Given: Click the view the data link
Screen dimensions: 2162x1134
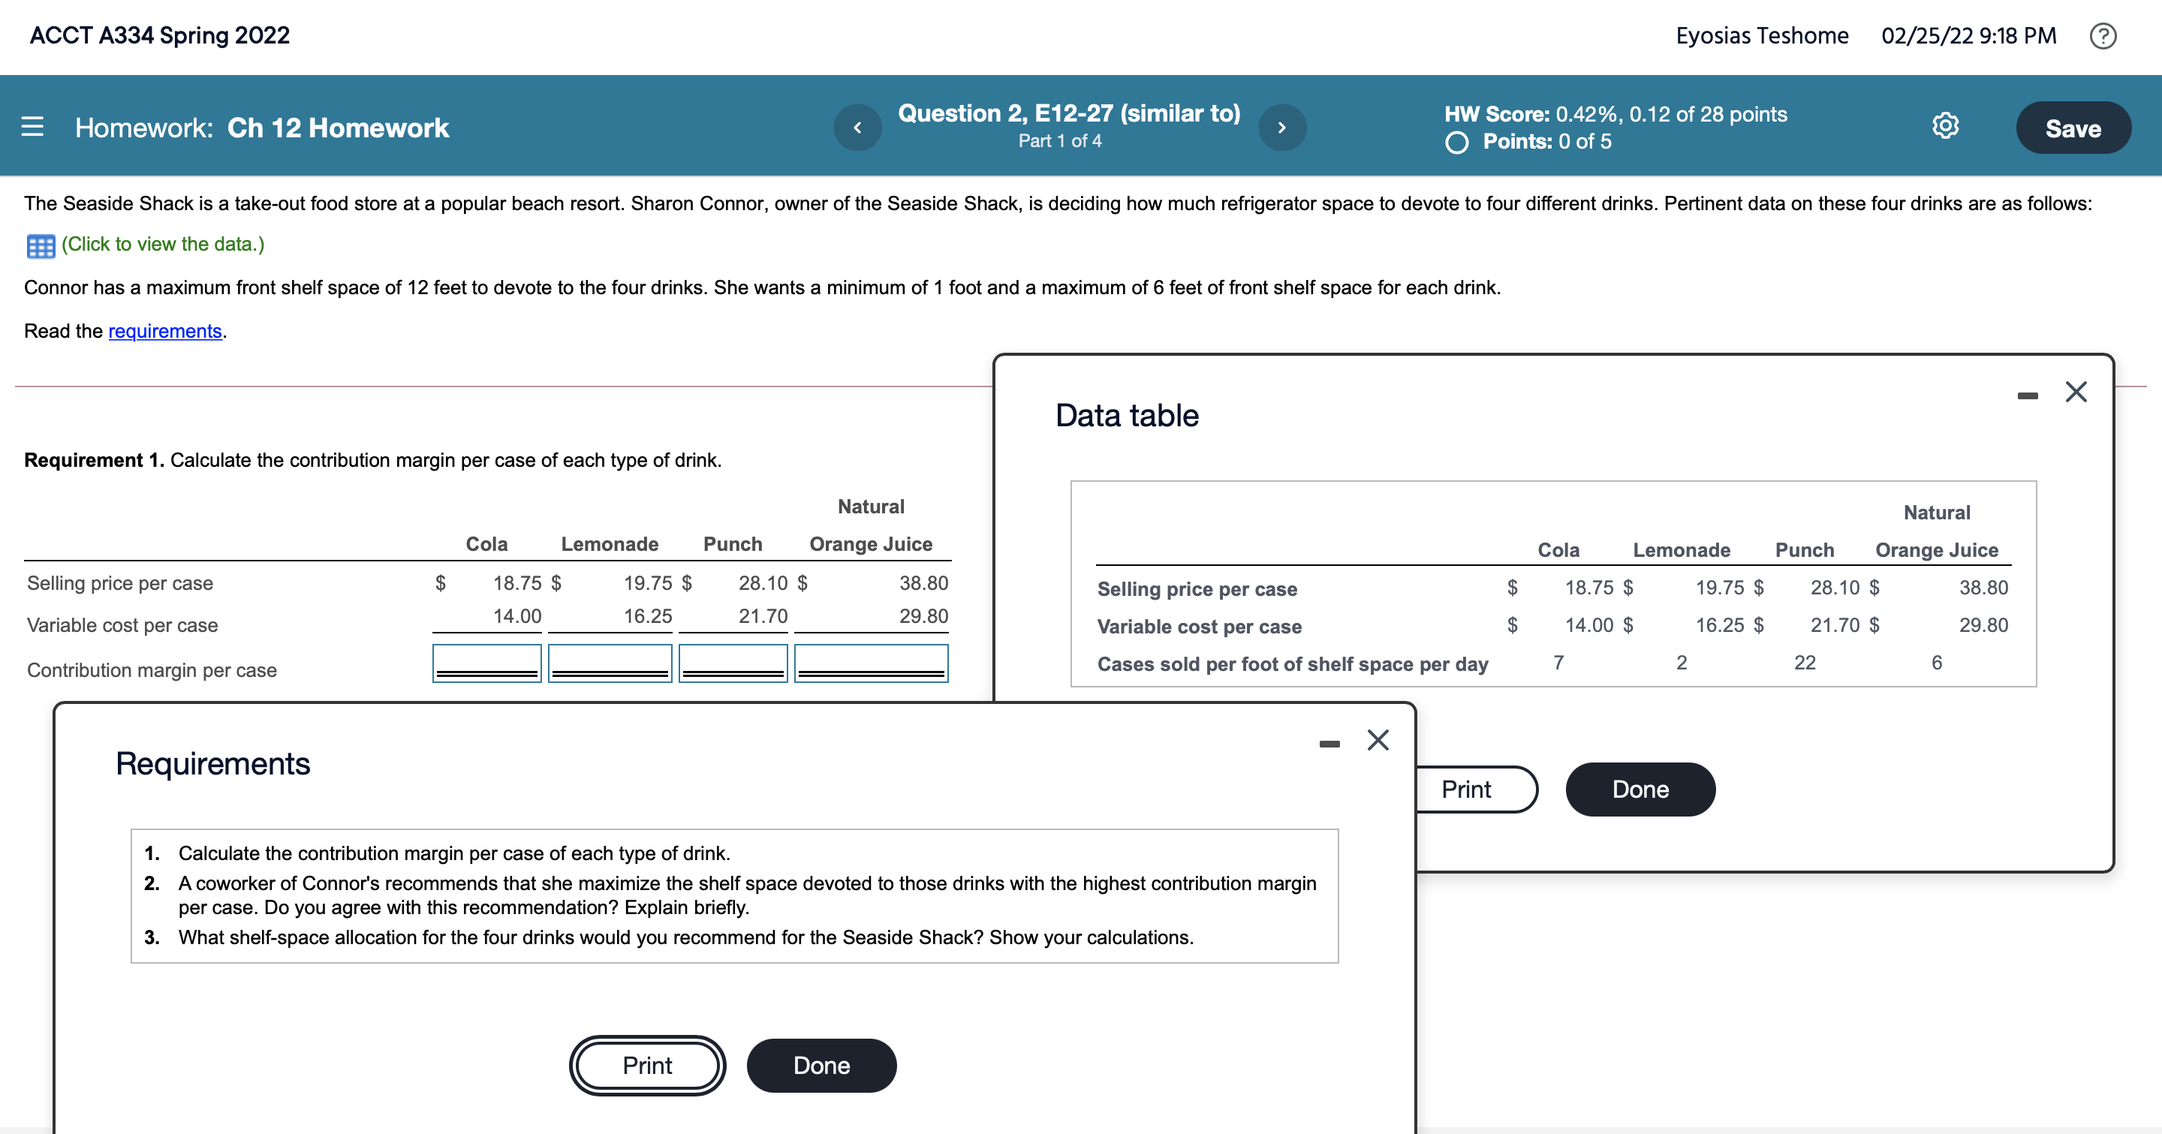Looking at the screenshot, I should (x=163, y=244).
